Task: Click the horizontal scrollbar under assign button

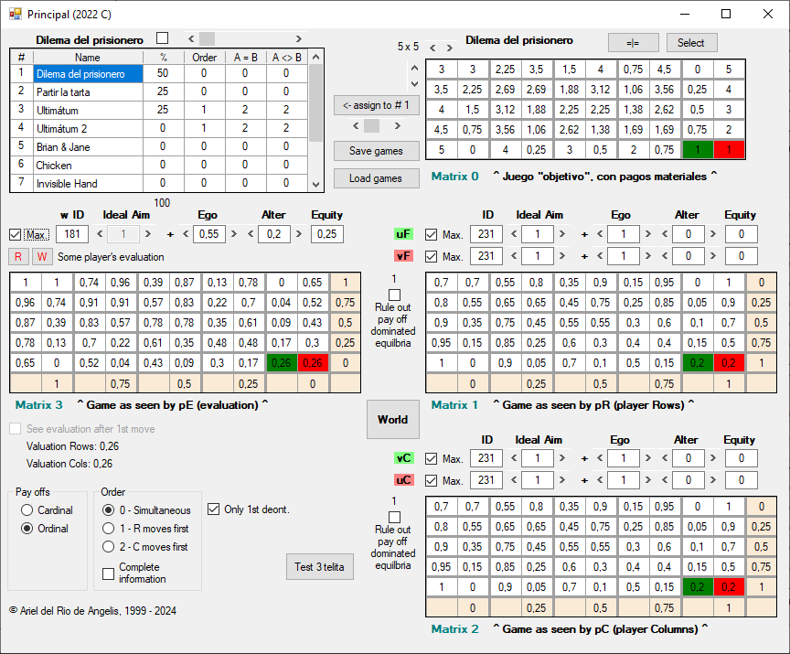Action: tap(376, 125)
